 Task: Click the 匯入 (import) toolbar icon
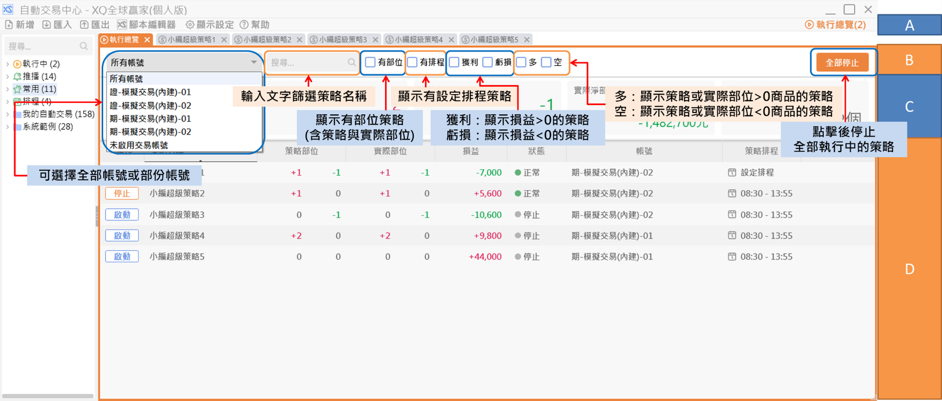[47, 24]
